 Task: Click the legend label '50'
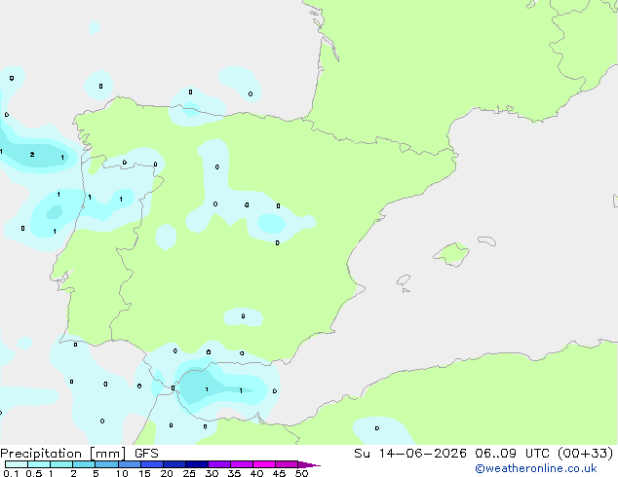pos(301,473)
